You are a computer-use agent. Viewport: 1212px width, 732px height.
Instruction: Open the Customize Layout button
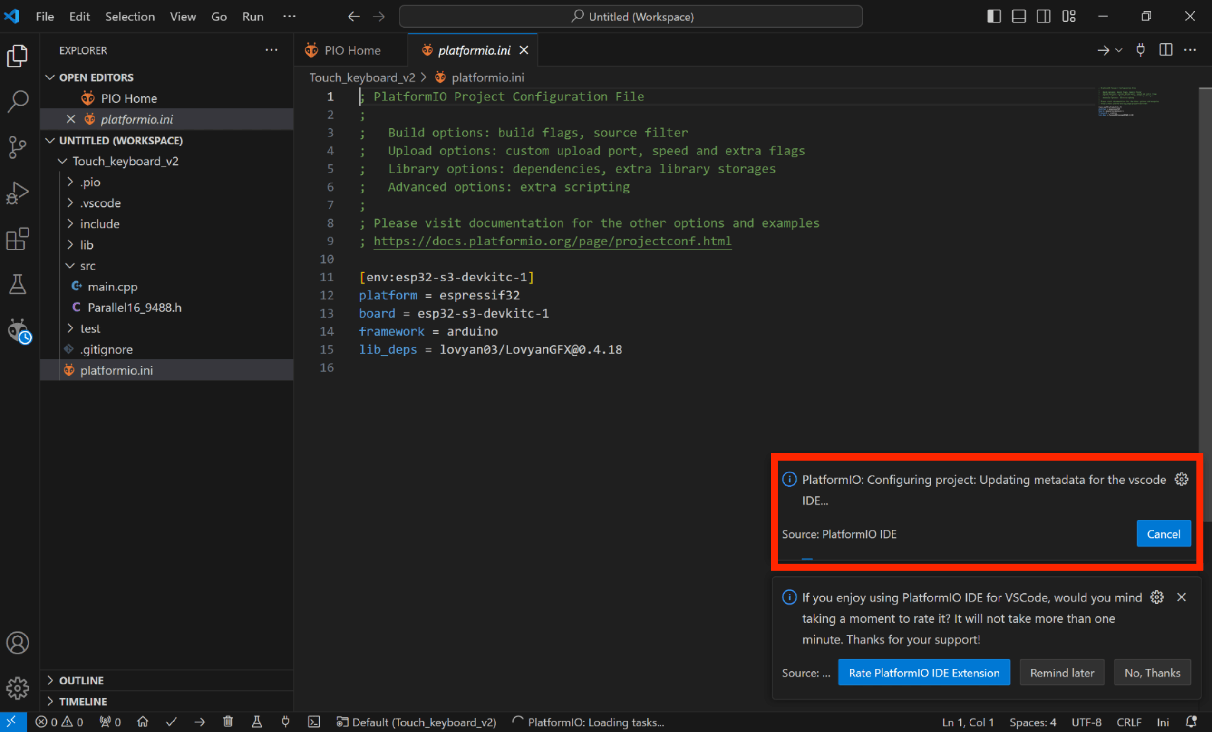tap(1068, 16)
